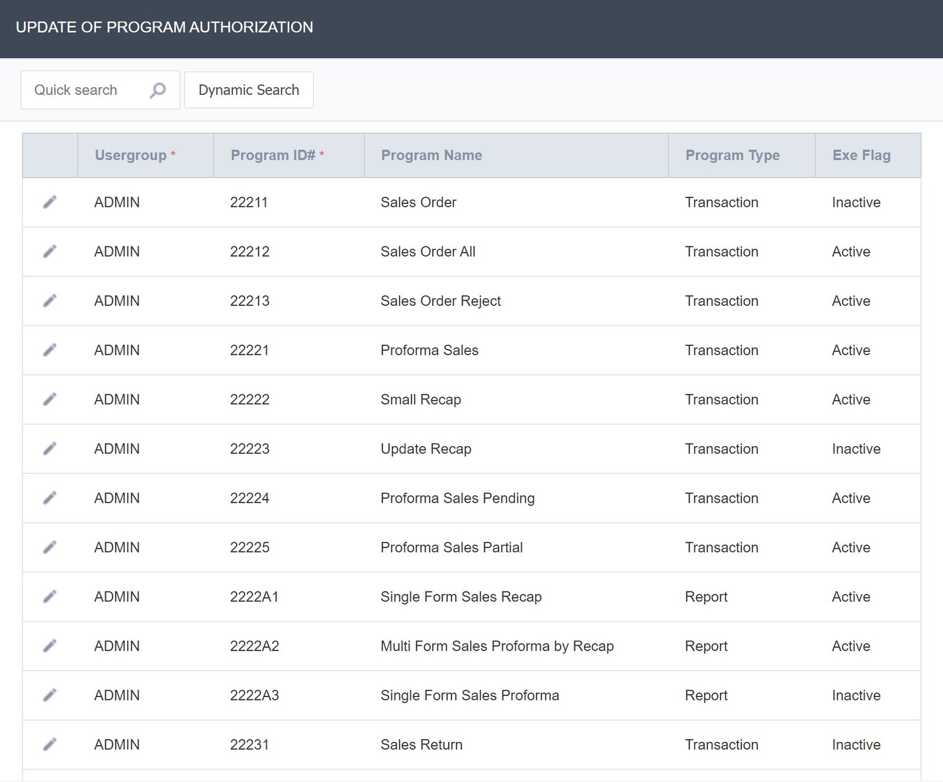Click program ID 22225 cell
The height and width of the screenshot is (782, 943).
[x=249, y=547]
